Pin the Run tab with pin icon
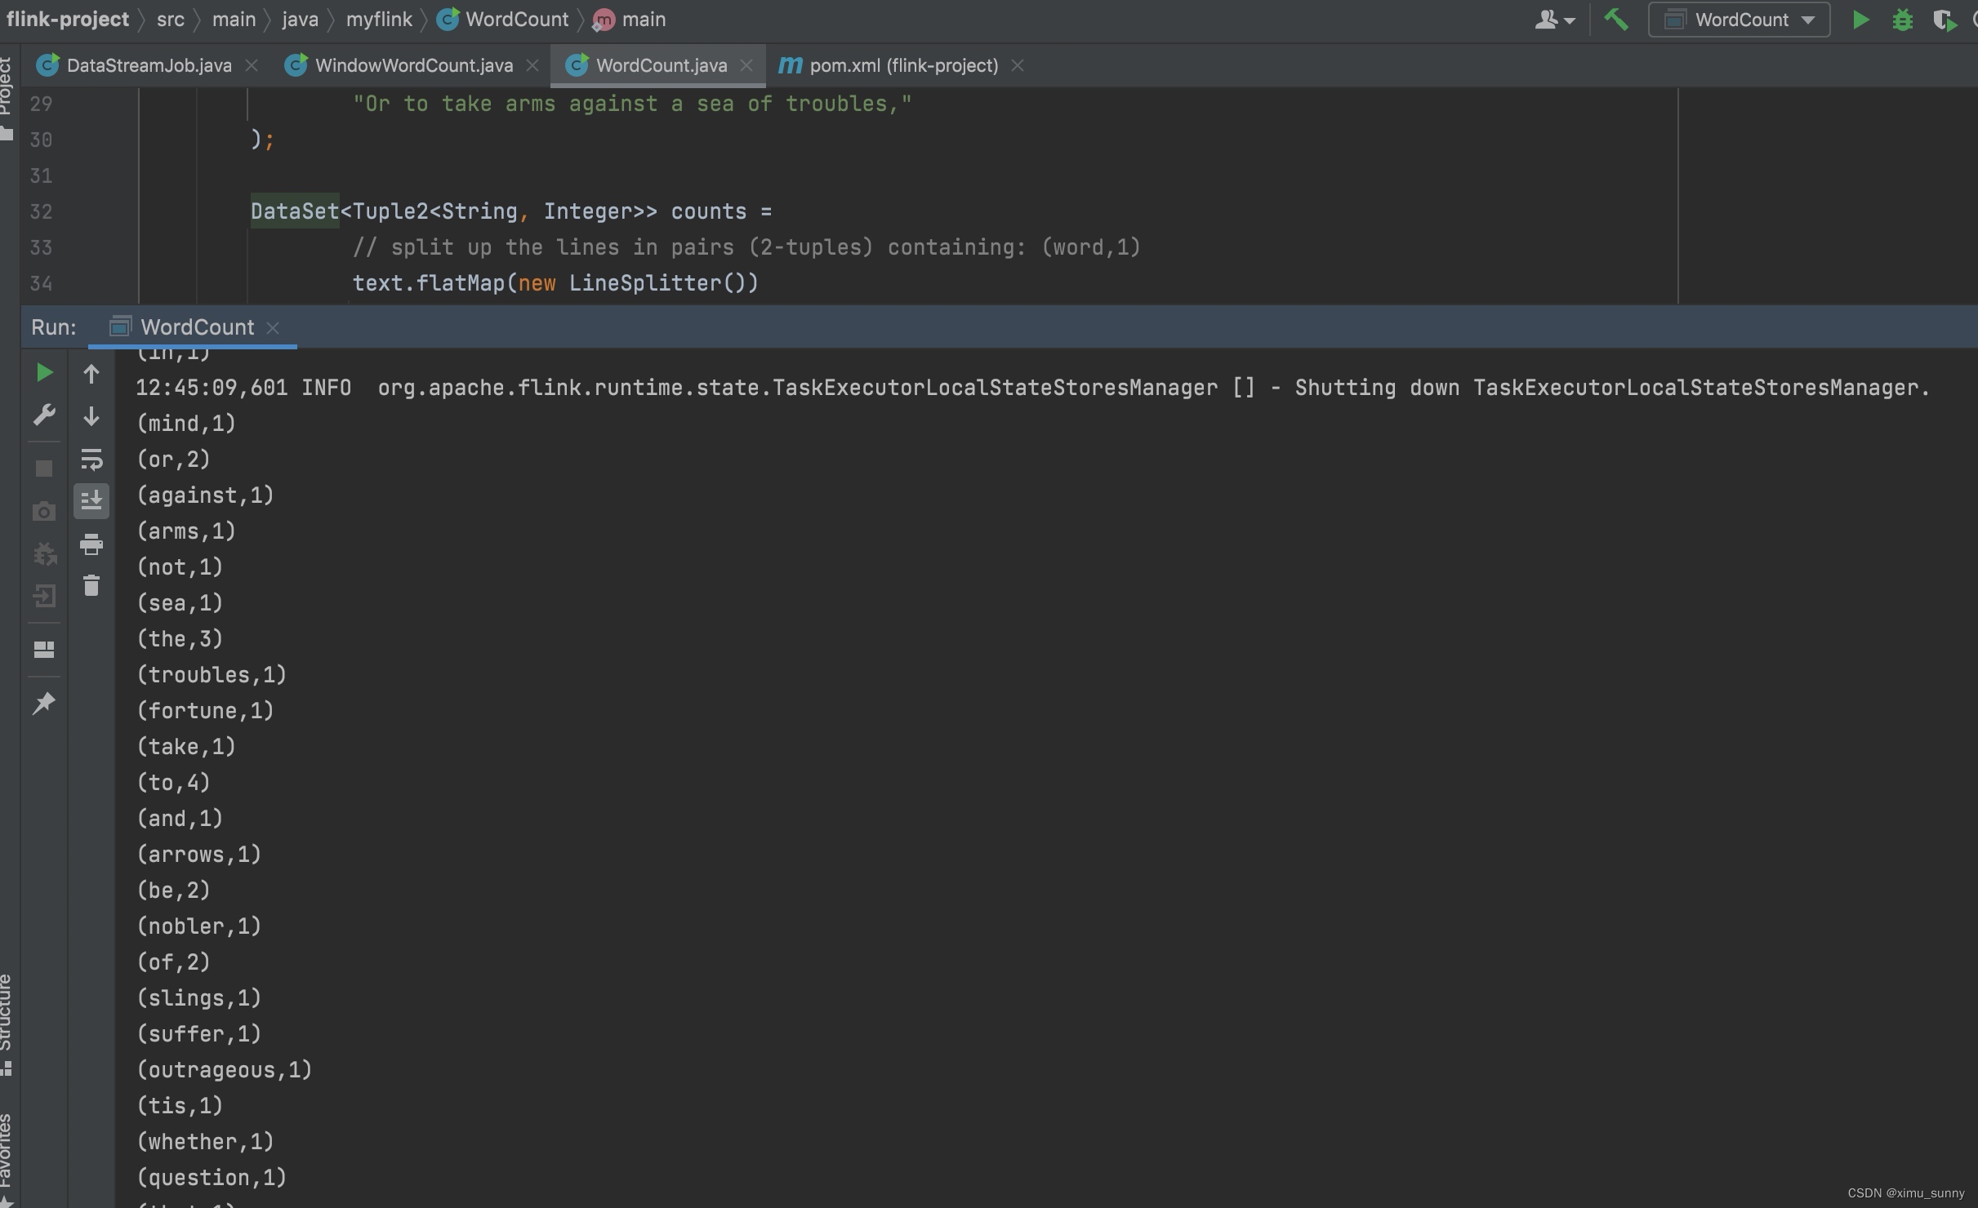Screen dimensions: 1978x1208 pos(44,703)
